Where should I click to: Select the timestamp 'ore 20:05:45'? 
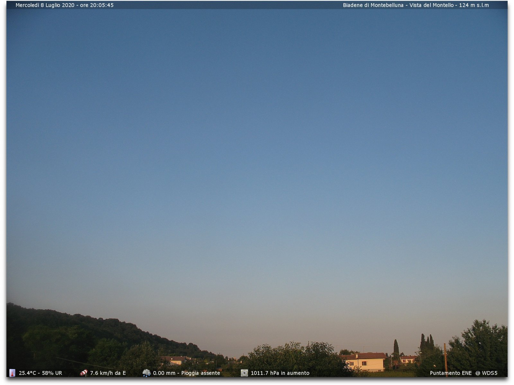97,5
